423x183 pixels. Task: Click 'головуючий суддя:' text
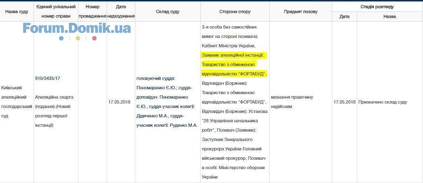156,78
